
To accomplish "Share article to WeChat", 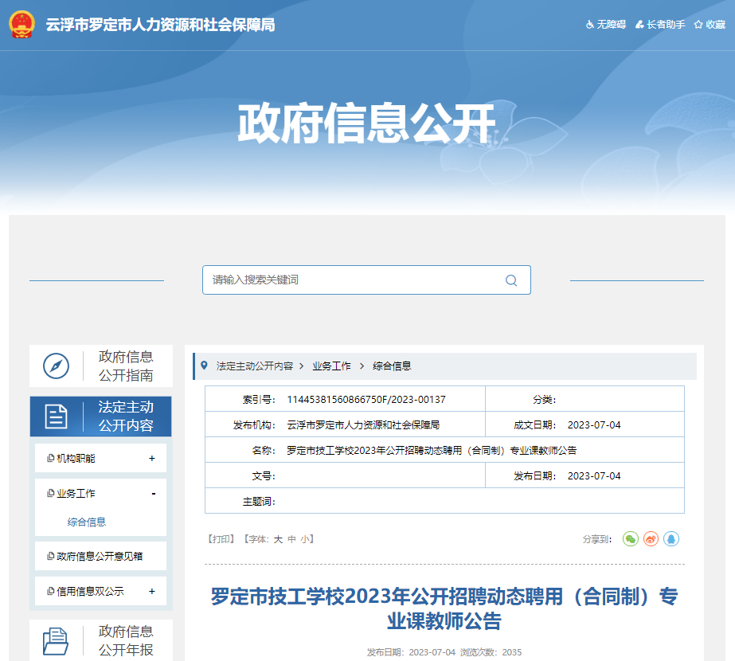I will pos(631,539).
